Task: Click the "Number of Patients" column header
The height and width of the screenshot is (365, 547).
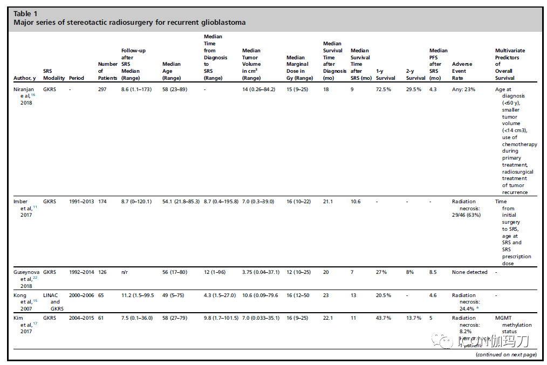Action: click(x=107, y=71)
